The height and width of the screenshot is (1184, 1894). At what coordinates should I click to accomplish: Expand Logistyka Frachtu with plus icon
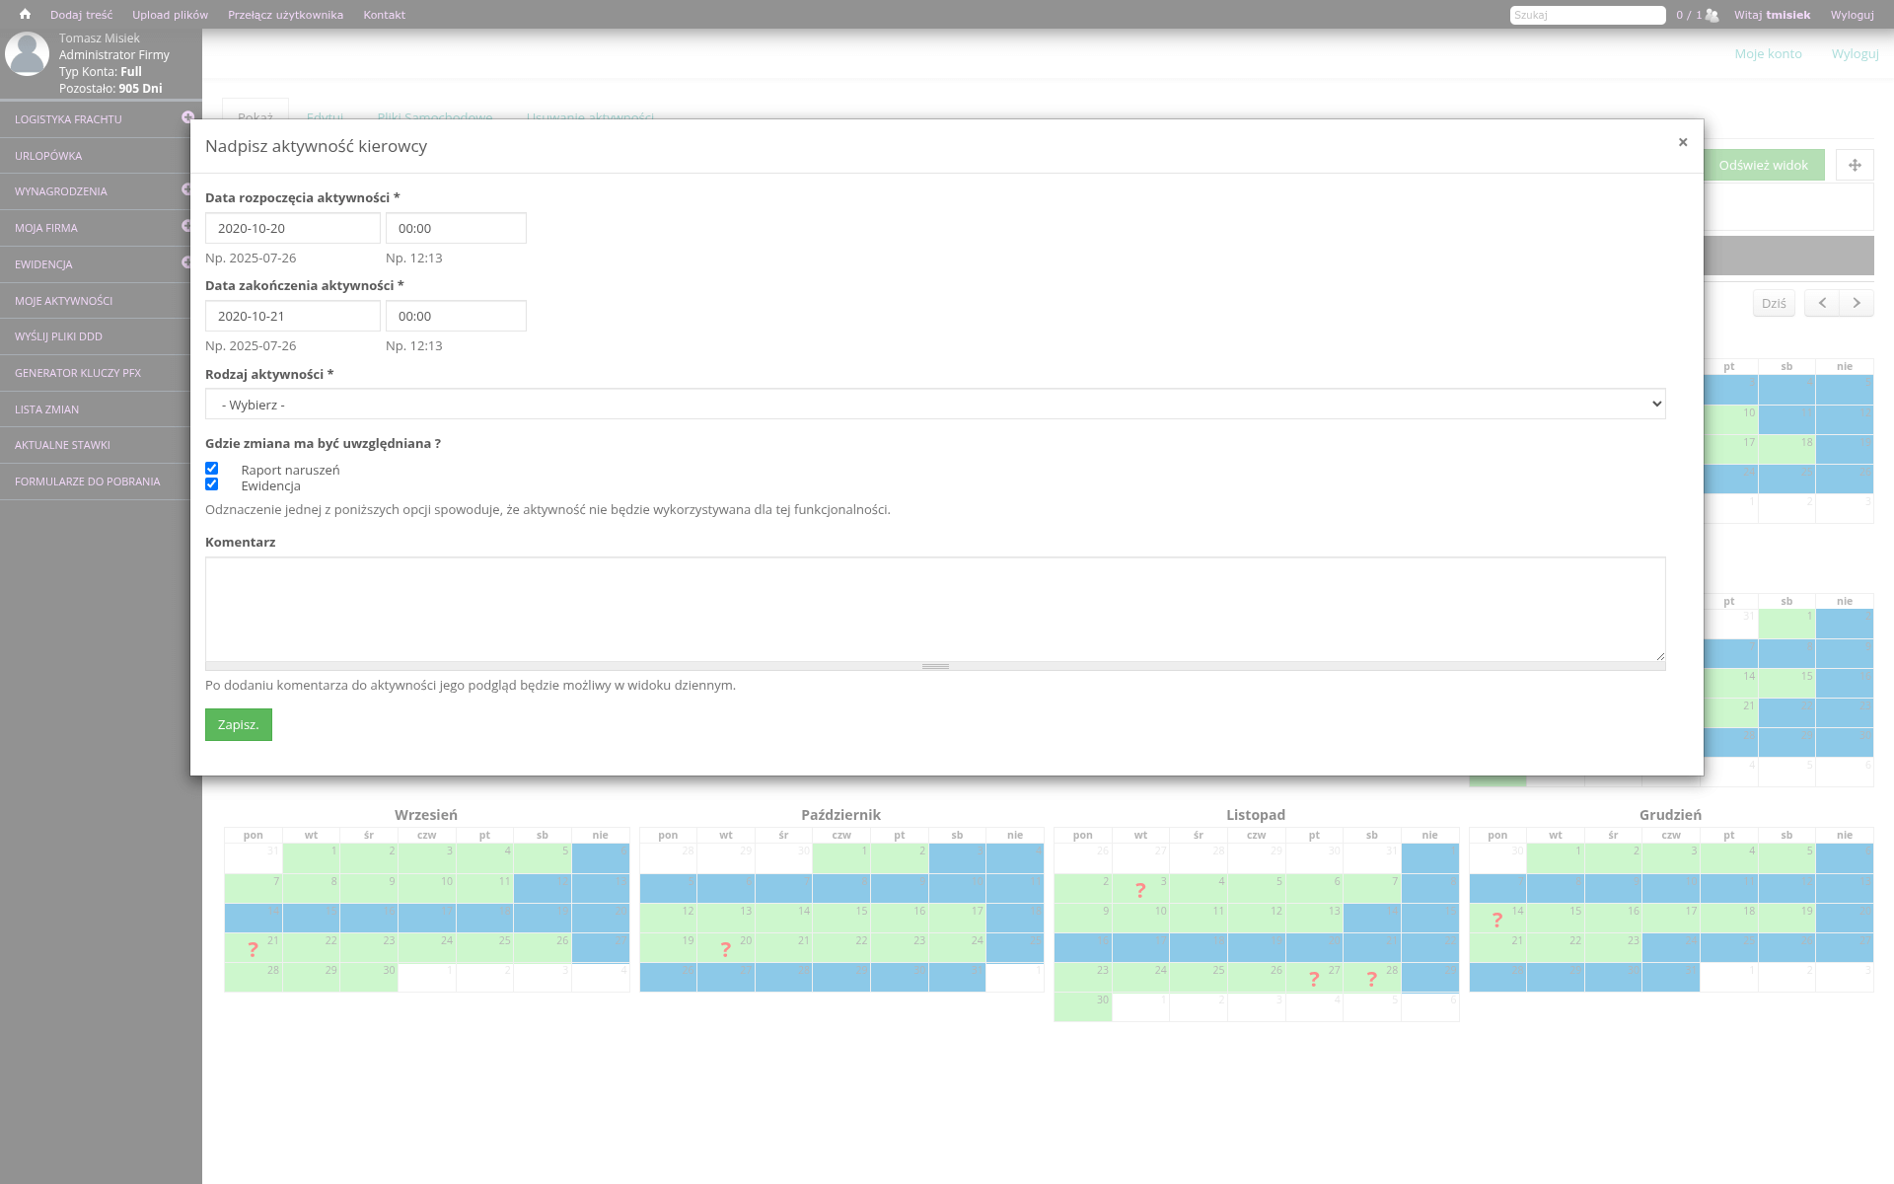187,117
